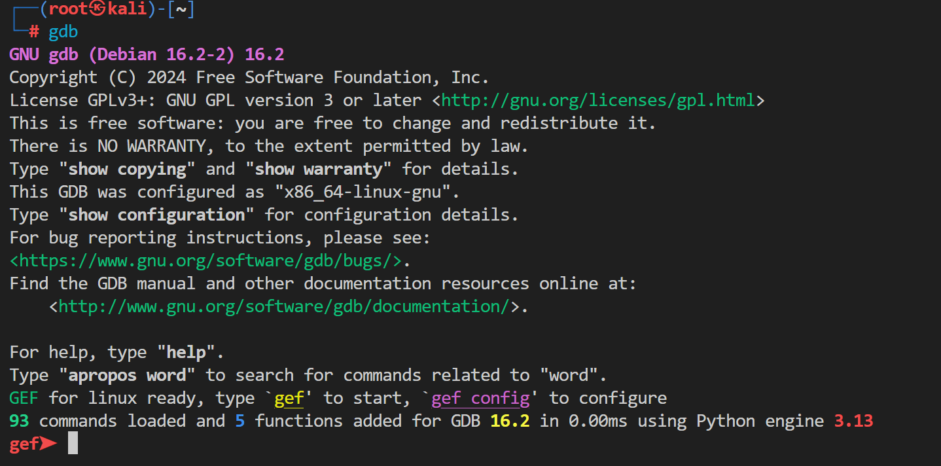Click the red Python version 3.13

coord(853,421)
